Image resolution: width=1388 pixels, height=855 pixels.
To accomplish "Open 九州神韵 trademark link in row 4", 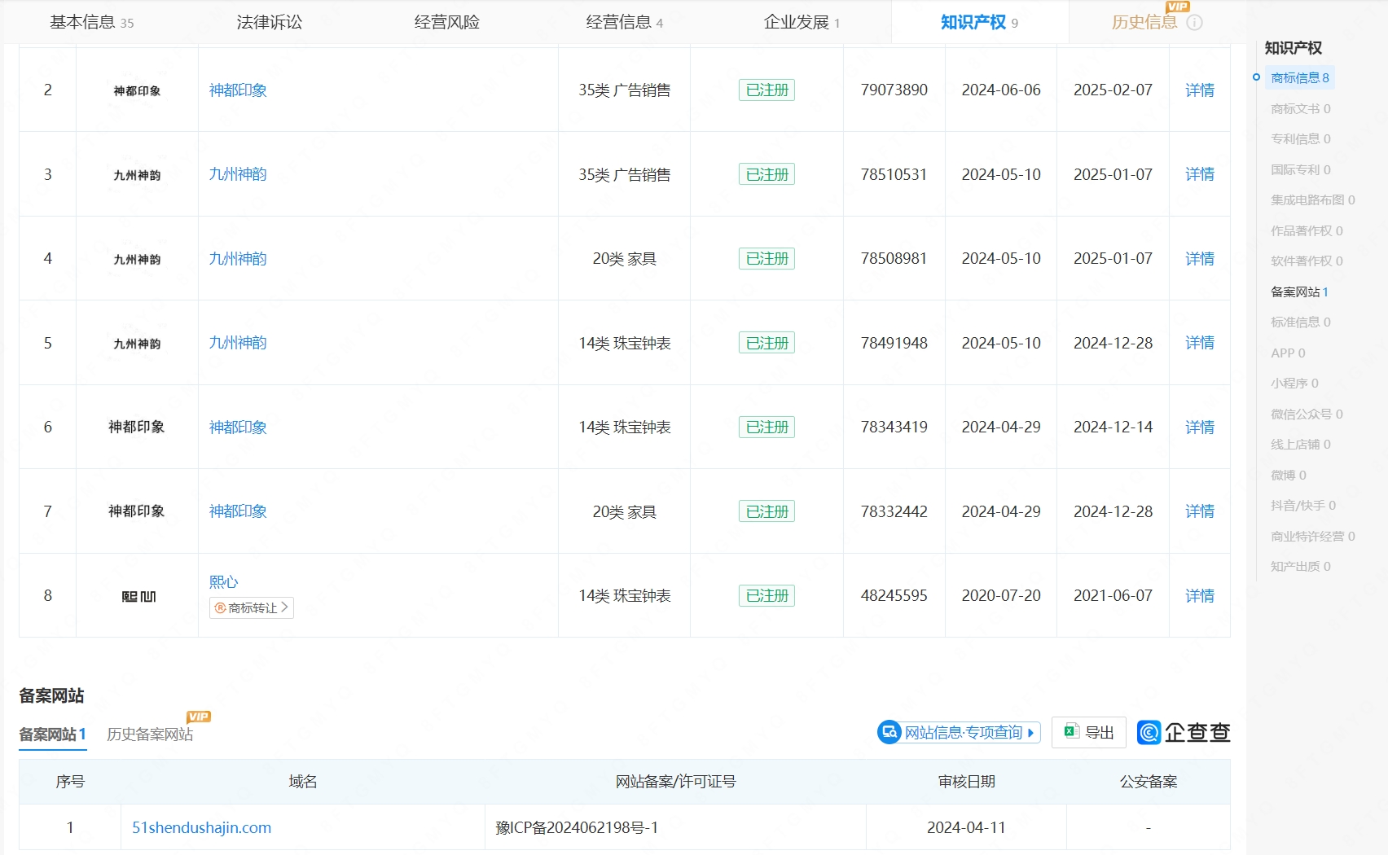I will (238, 259).
